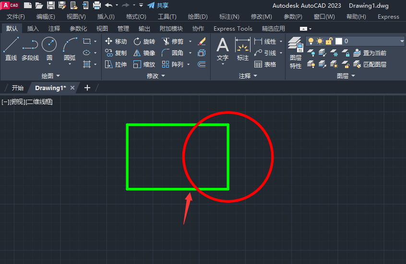The image size is (406, 264).
Task: Click Make Current (置为当前) layer button
Action: 370,53
